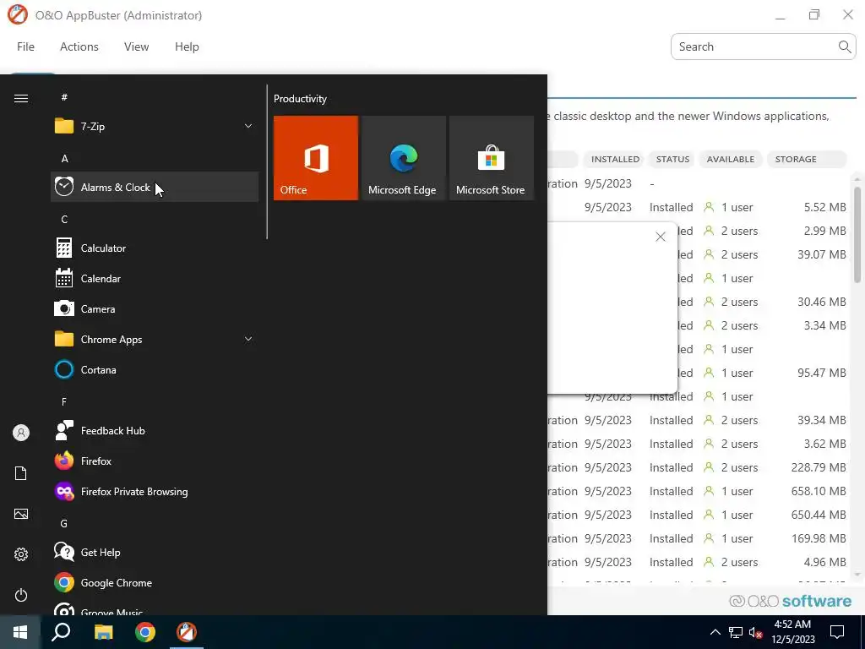Open the File menu
The height and width of the screenshot is (649, 865).
pos(25,47)
